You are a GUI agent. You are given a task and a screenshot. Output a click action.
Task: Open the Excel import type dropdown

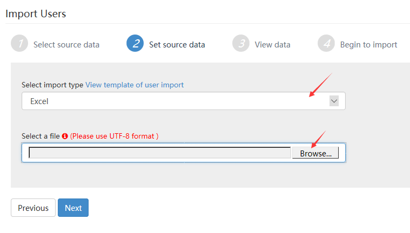pyautogui.click(x=184, y=101)
